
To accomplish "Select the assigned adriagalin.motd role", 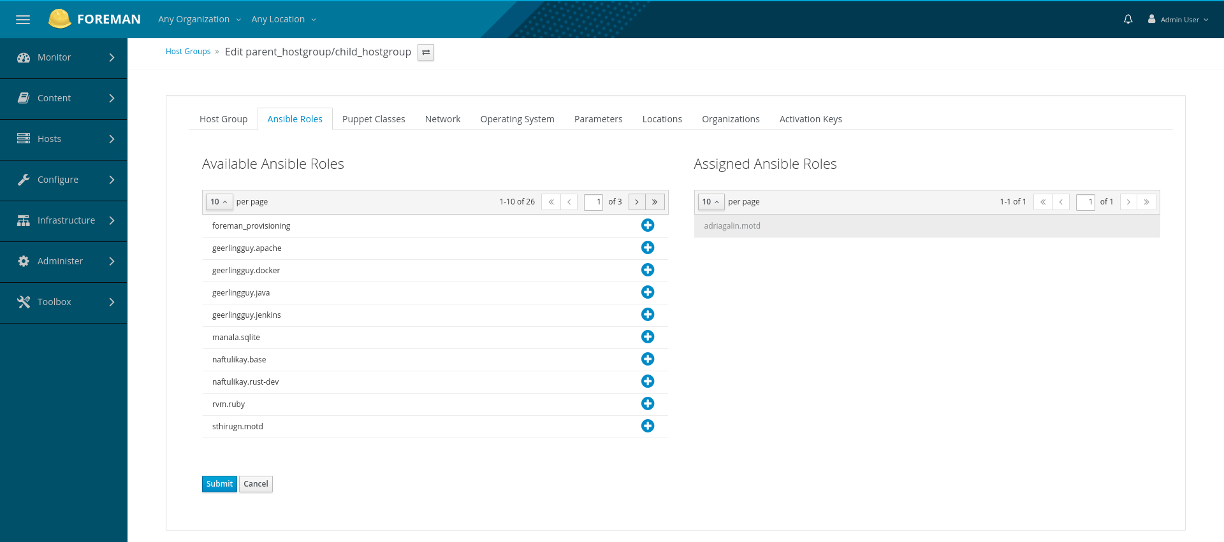I will point(927,226).
